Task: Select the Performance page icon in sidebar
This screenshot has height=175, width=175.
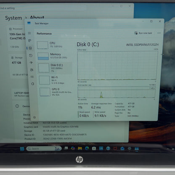Action: pyautogui.click(x=30, y=48)
